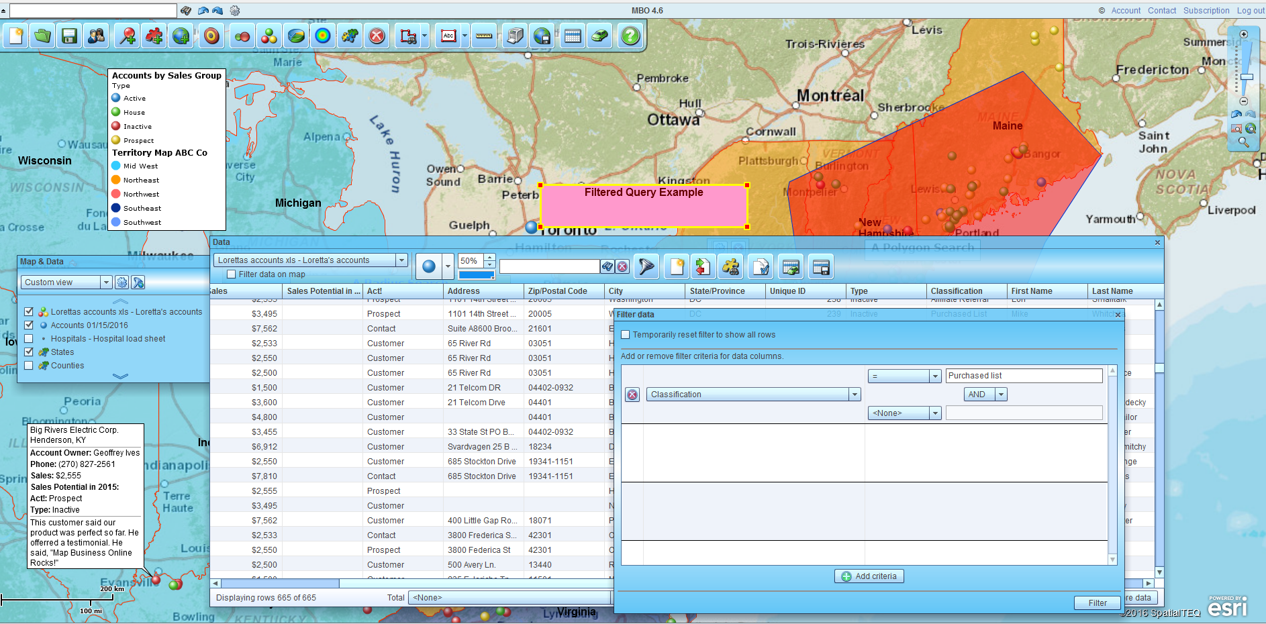Open the share-with-users people icon
This screenshot has width=1266, height=624.
(x=96, y=36)
